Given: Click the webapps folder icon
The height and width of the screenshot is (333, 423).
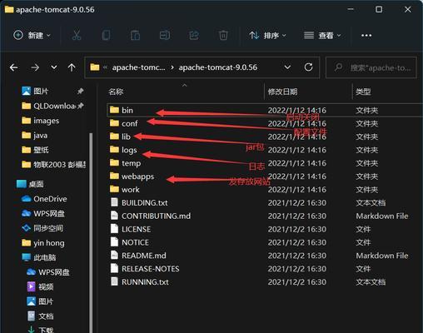Looking at the screenshot, I should [114, 176].
